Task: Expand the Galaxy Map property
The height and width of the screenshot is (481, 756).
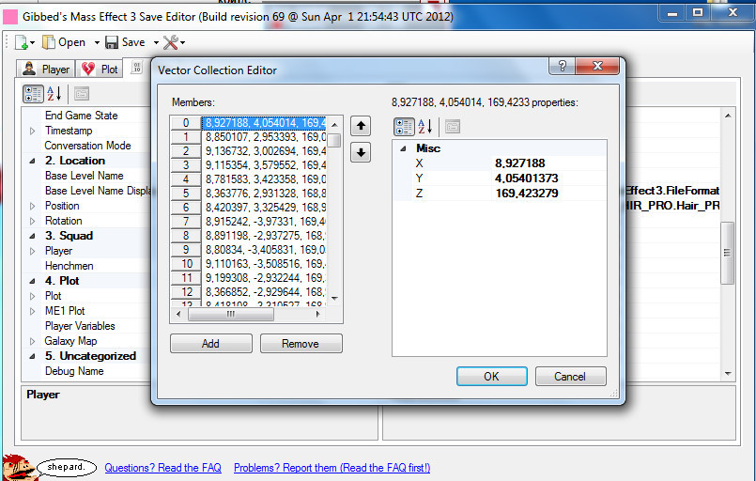Action: tap(33, 341)
